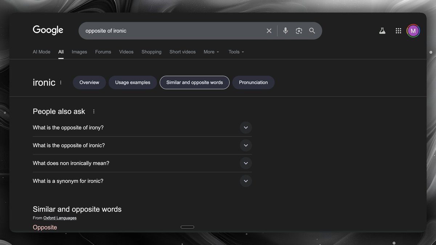This screenshot has width=436, height=245.
Task: Click the pill handle at window bottom
Action: [187, 227]
